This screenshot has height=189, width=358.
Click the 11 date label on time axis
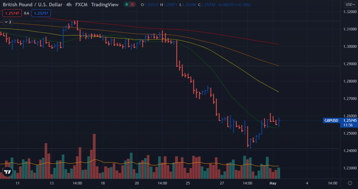[17, 183]
